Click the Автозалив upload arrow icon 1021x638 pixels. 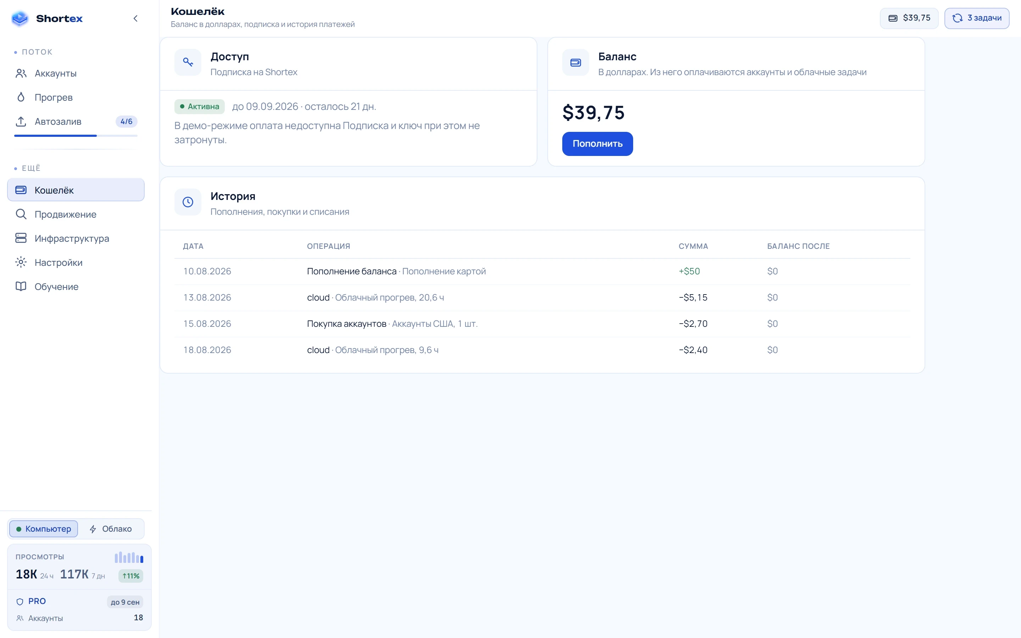click(x=21, y=122)
